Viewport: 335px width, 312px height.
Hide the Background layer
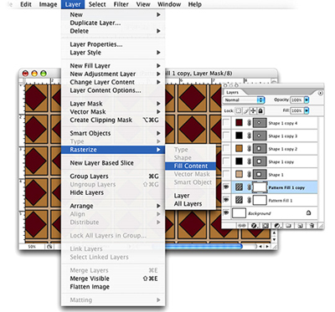point(226,213)
